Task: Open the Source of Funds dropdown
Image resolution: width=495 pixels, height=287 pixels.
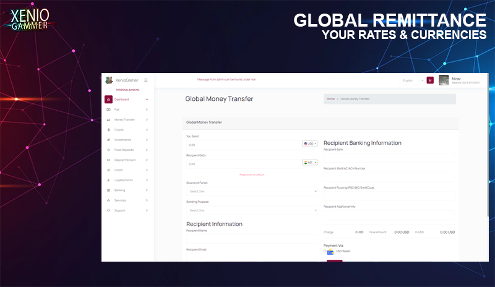Action: point(252,191)
